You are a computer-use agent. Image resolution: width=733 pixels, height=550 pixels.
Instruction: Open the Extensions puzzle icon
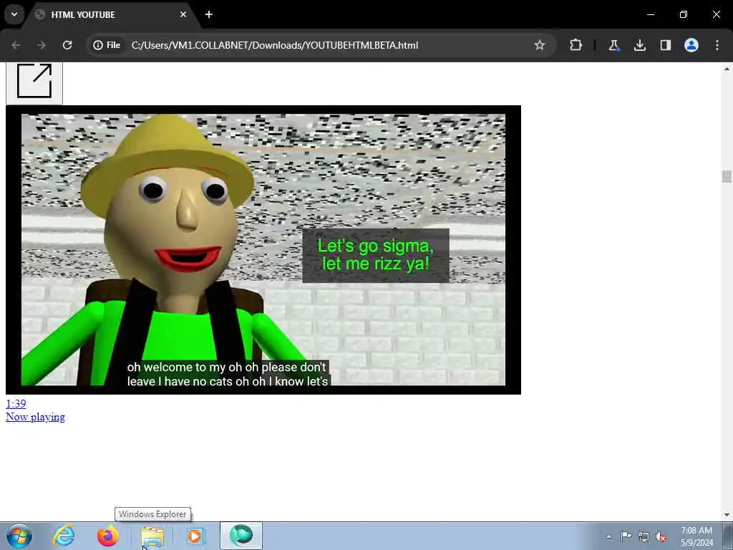click(x=576, y=45)
